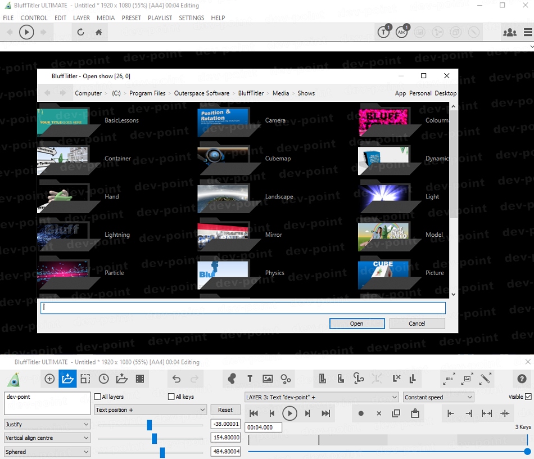Open the hamburger menu icon at top right

pos(528,33)
